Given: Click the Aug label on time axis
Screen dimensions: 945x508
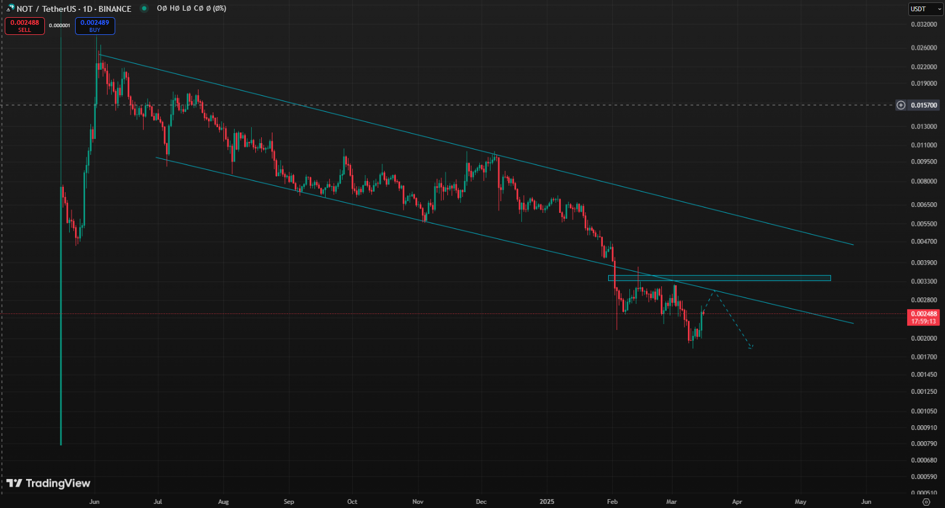Looking at the screenshot, I should click(x=223, y=501).
